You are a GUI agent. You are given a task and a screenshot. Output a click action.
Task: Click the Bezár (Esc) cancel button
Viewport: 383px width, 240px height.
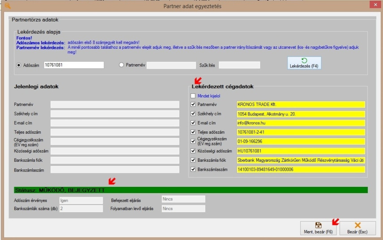(x=357, y=228)
